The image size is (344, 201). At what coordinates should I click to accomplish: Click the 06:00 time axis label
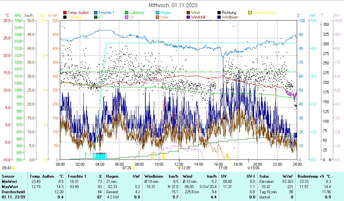point(119,164)
